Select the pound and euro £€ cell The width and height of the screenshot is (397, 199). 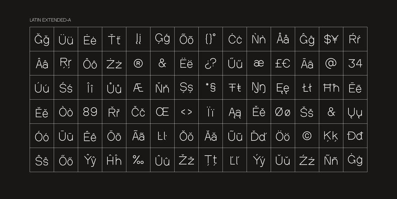[283, 63]
